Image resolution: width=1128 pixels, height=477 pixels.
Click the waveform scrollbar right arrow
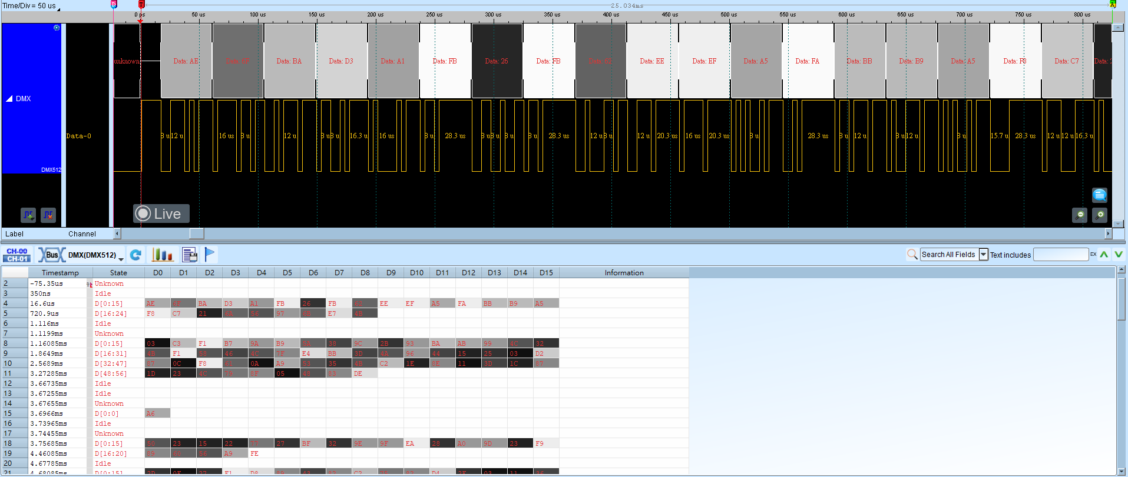[x=1108, y=234]
